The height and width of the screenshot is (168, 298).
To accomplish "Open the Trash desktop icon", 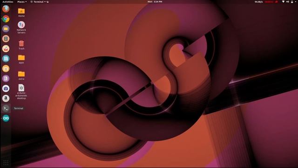I will coord(21,45).
